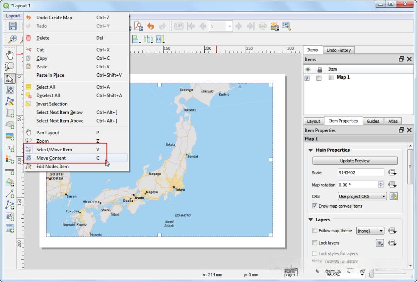Choose Select/Move Item menu entry
The height and width of the screenshot is (282, 417).
76,149
